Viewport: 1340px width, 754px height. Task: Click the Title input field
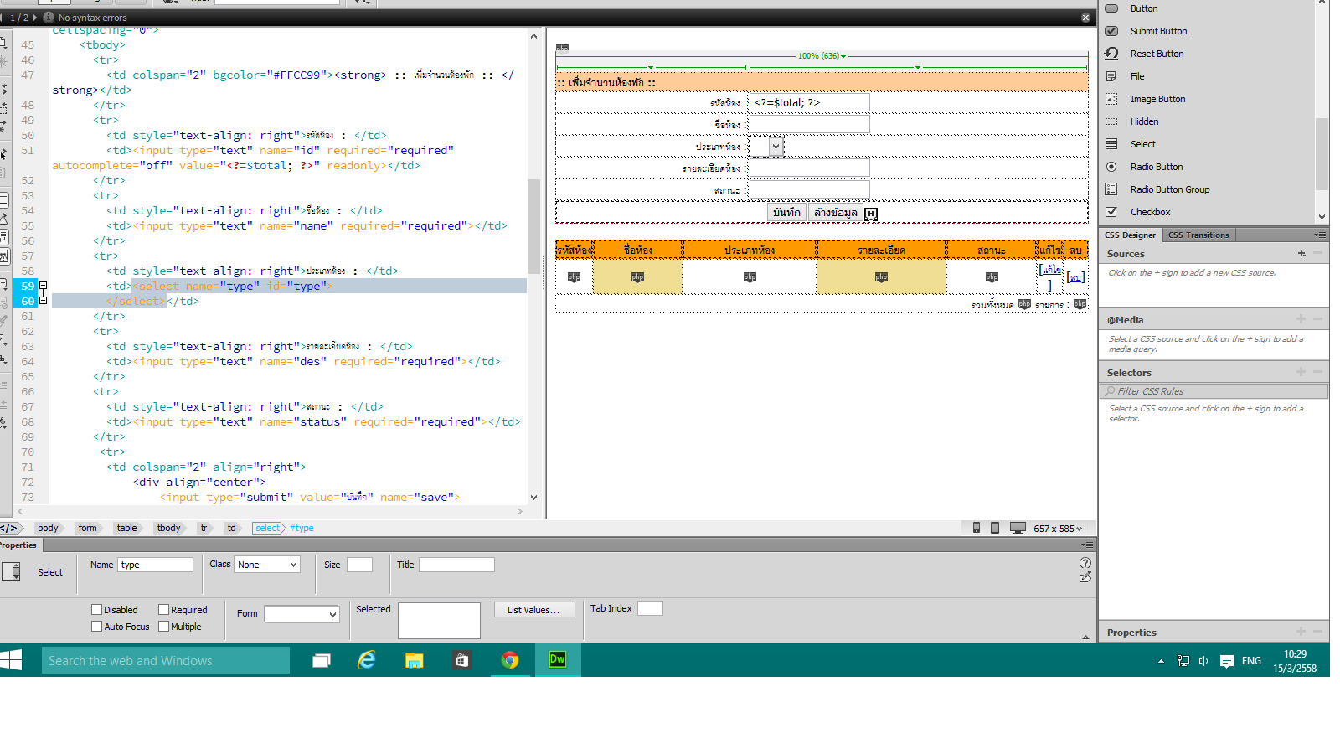click(456, 565)
